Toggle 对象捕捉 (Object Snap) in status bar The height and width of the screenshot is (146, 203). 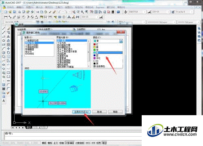pos(70,143)
